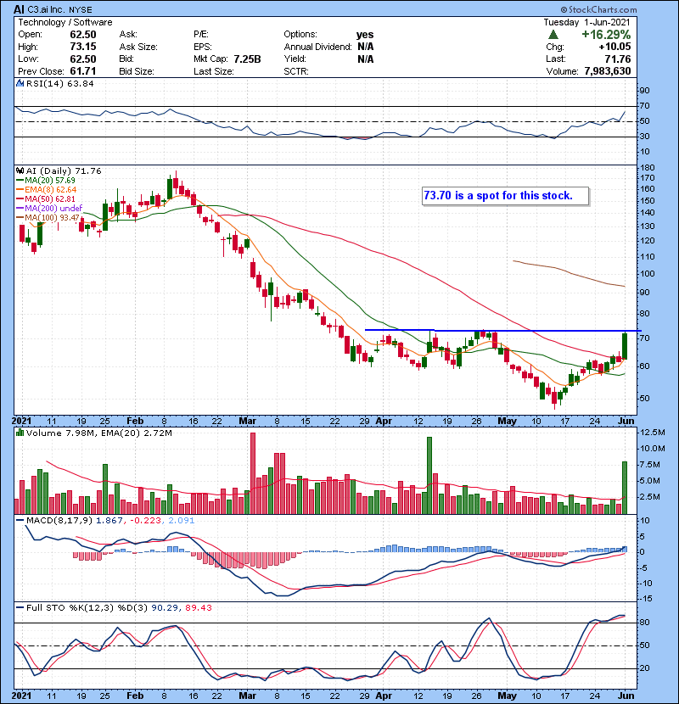Click the SCTR label
Image resolution: width=679 pixels, height=704 pixels.
click(x=296, y=71)
